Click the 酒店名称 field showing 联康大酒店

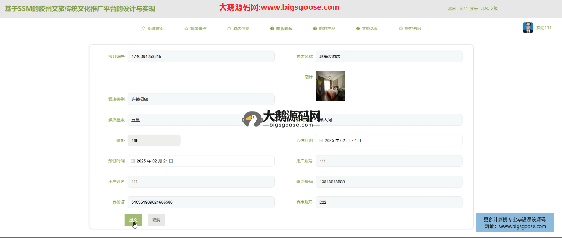[x=389, y=57]
